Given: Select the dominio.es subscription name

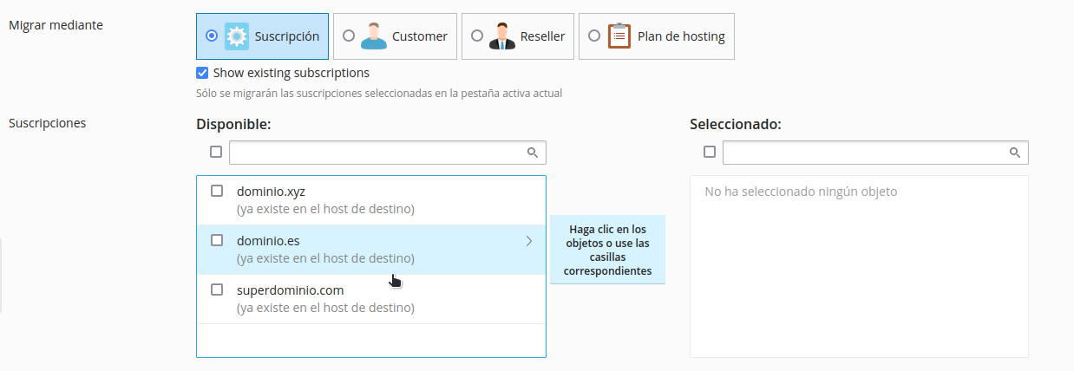Looking at the screenshot, I should pos(268,241).
